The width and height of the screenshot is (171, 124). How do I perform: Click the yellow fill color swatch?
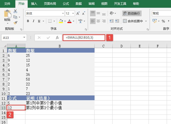[61, 21]
